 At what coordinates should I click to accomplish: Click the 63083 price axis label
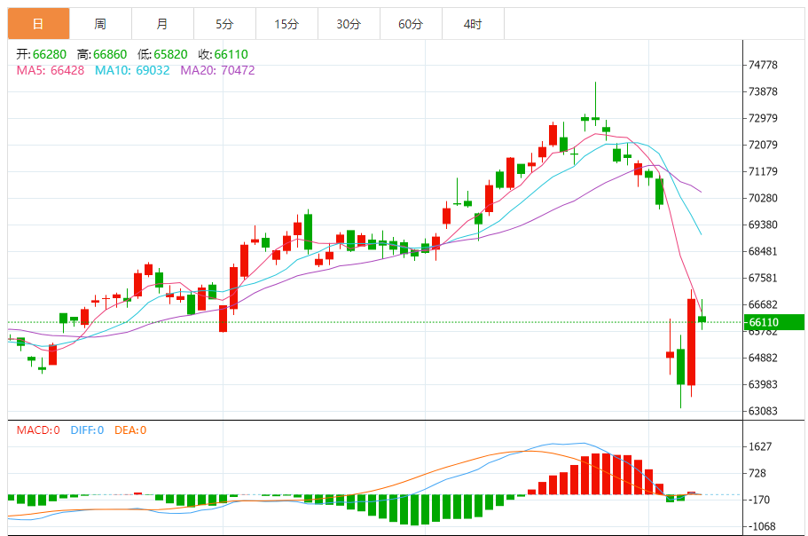click(x=763, y=411)
